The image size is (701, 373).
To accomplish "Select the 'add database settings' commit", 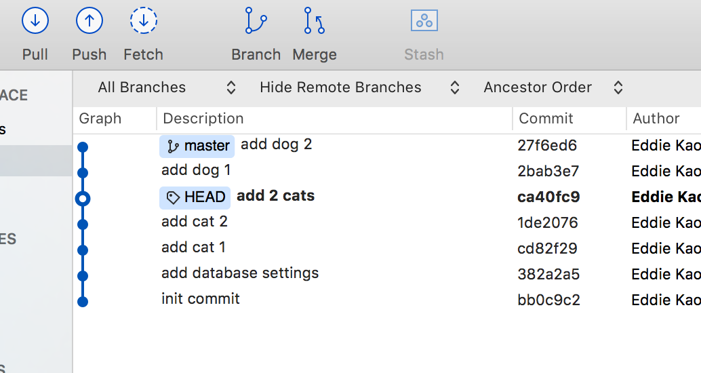I will pyautogui.click(x=240, y=273).
